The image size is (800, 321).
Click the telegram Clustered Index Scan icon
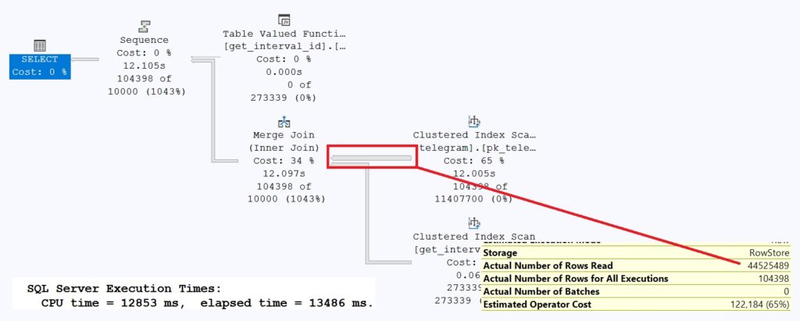click(474, 122)
